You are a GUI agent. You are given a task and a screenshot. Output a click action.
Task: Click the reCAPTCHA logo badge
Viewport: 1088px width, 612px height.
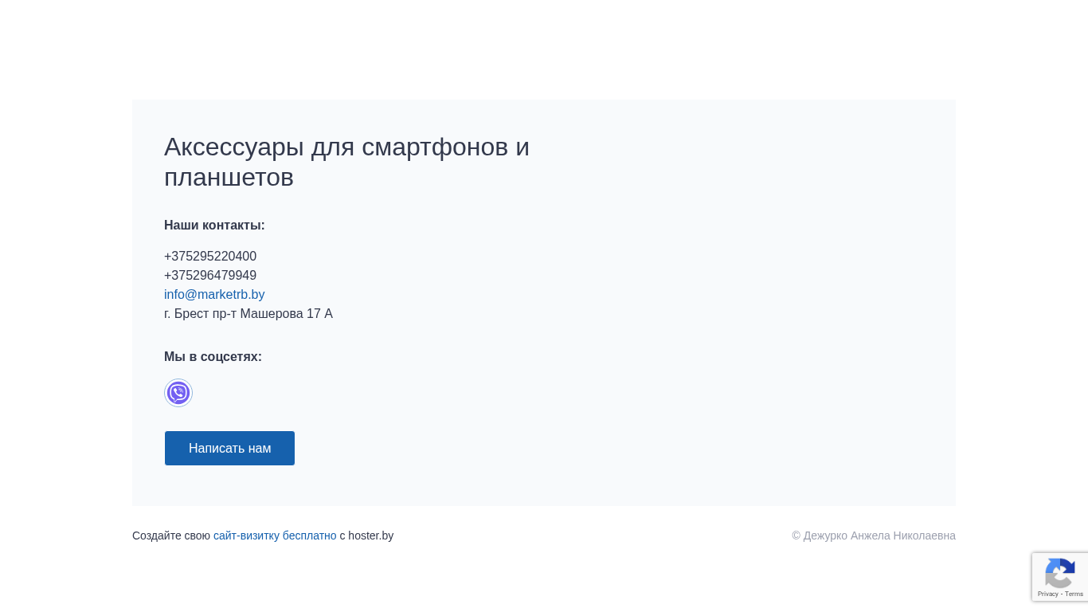[x=1060, y=573]
